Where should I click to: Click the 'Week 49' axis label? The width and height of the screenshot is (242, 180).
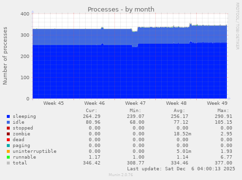pyautogui.click(x=217, y=103)
